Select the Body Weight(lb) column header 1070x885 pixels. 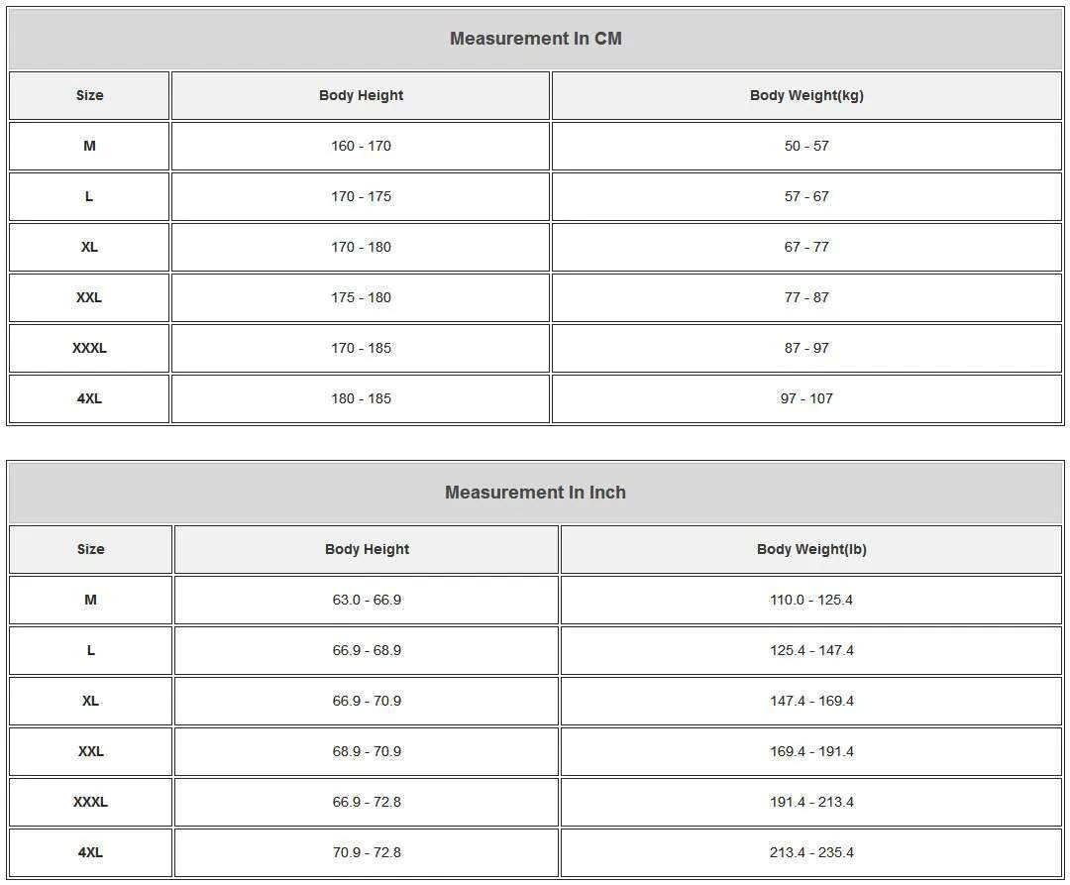[811, 549]
